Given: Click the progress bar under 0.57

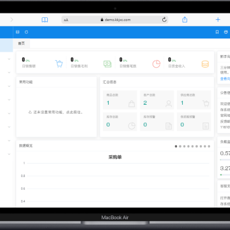Looking at the screenshot, I should click(x=225, y=160).
